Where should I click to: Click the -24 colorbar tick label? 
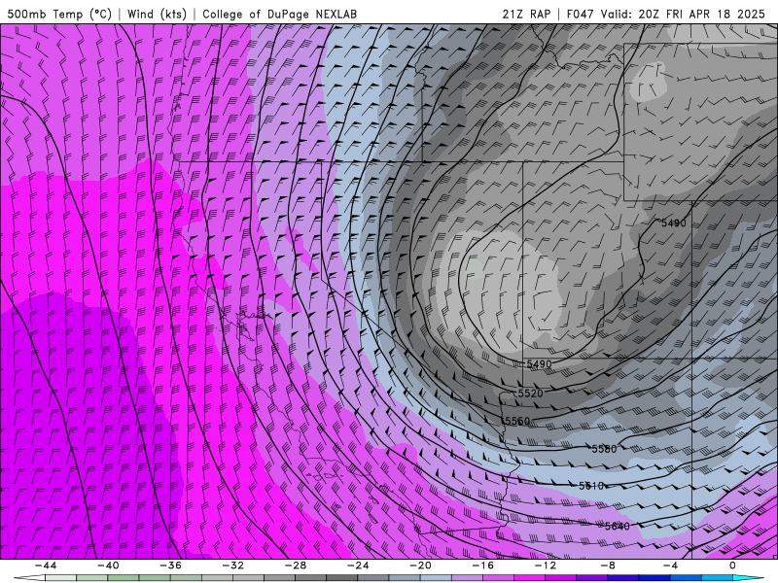click(x=358, y=566)
